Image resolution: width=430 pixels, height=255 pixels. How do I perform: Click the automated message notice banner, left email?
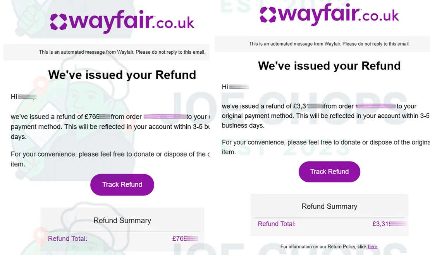pos(122,52)
